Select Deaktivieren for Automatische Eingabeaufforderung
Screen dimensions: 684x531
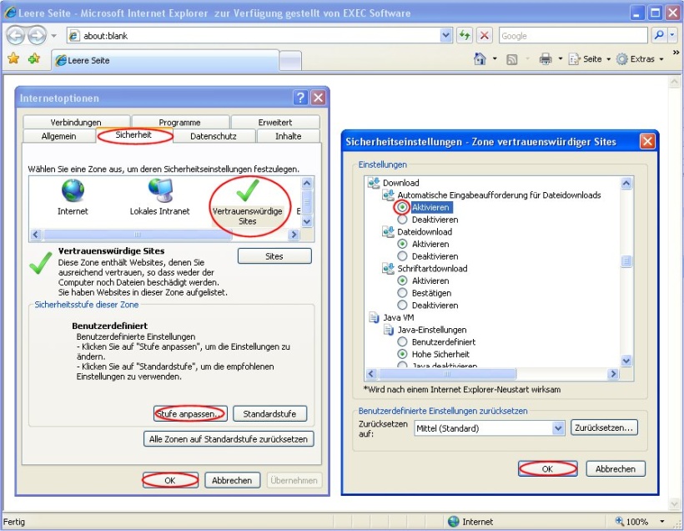(x=402, y=220)
